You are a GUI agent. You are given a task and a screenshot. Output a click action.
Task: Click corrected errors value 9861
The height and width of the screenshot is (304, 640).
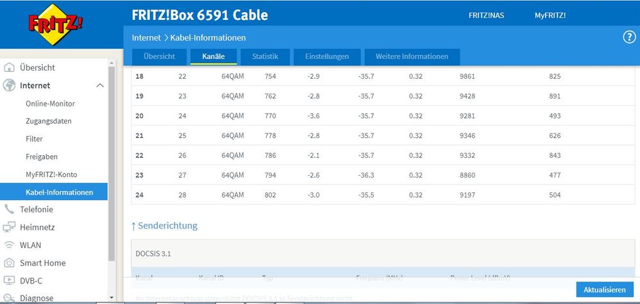[467, 76]
